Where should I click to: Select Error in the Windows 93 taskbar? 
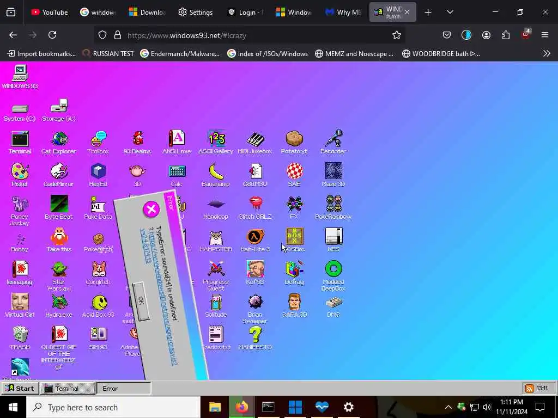point(124,389)
